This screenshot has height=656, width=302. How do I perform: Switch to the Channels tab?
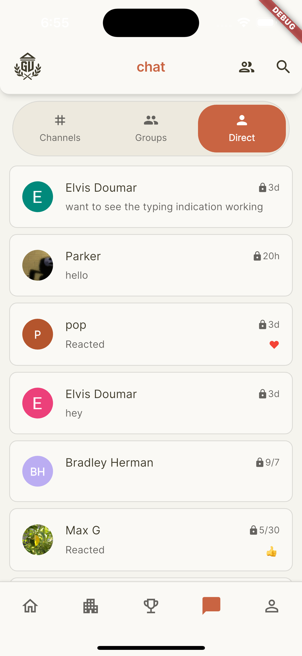point(60,129)
